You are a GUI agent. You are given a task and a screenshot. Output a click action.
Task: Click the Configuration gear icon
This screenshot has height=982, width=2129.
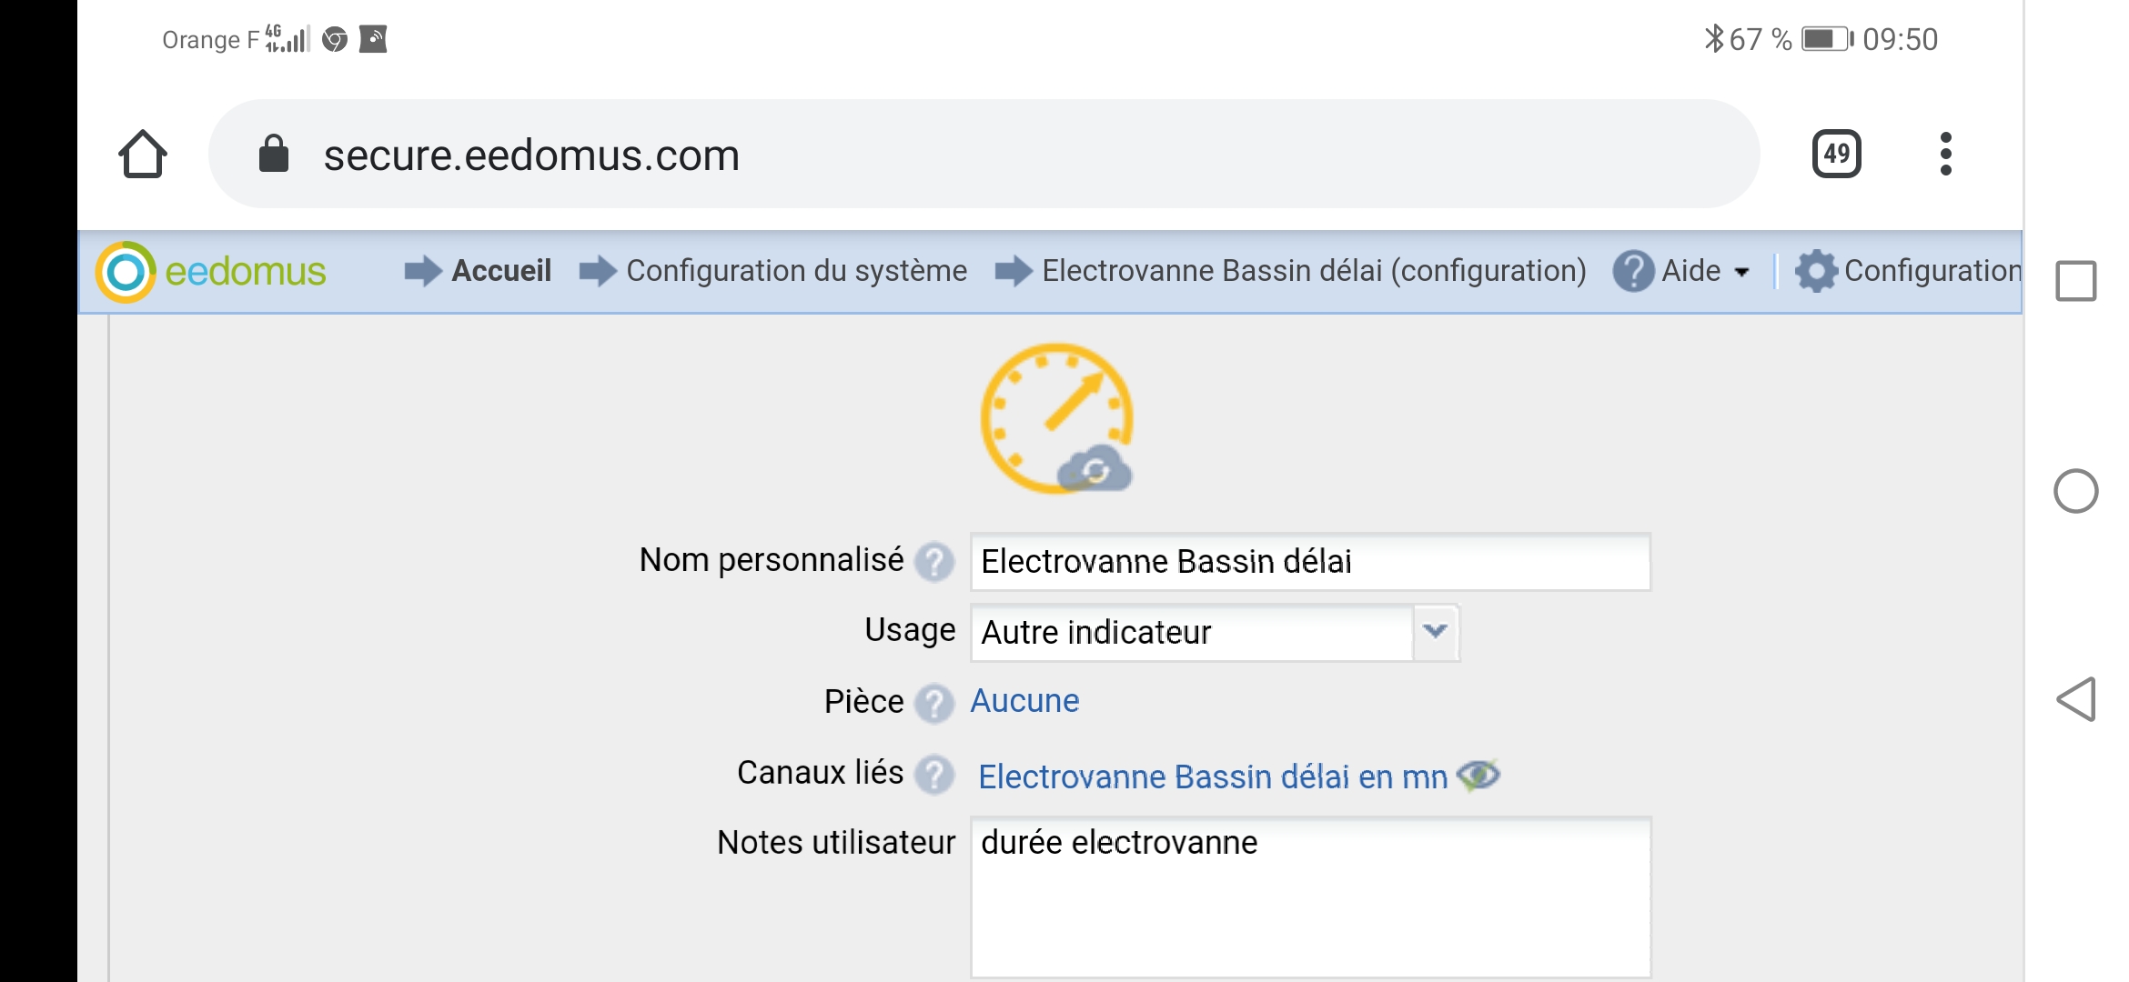click(x=1816, y=271)
